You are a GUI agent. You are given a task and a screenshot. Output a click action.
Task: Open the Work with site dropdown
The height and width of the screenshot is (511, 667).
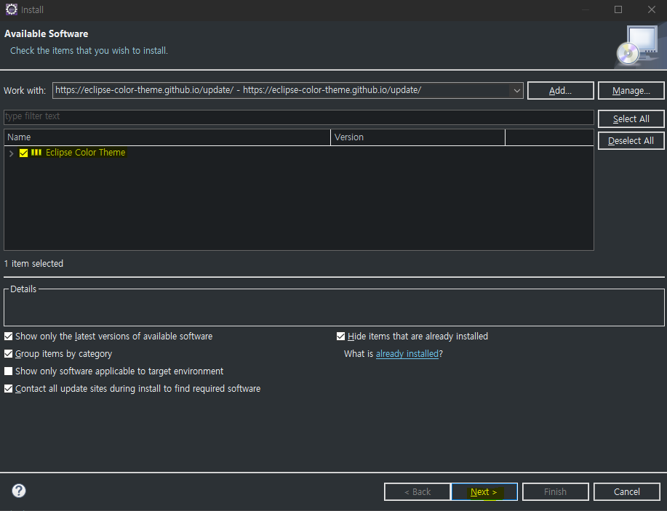click(516, 91)
